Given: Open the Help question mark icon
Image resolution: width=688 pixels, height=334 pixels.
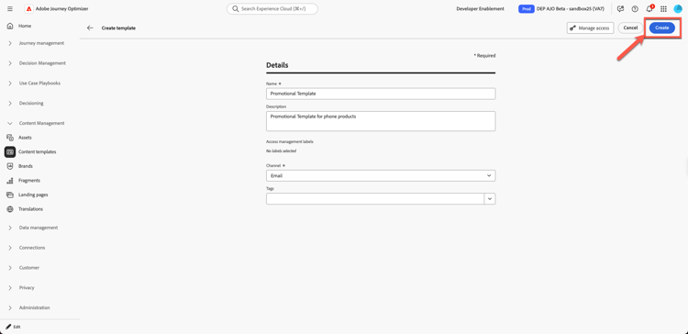Looking at the screenshot, I should tap(635, 9).
